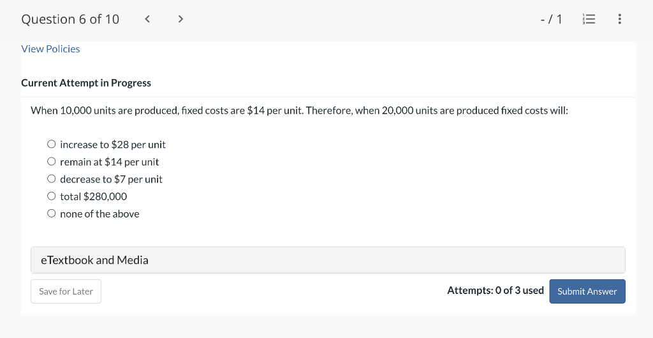Click the score indicator '- / 1'
The height and width of the screenshot is (338, 653).
pos(551,19)
